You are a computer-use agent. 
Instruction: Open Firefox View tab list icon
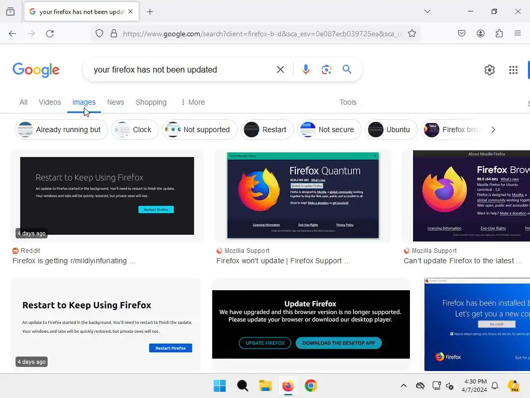coord(10,11)
